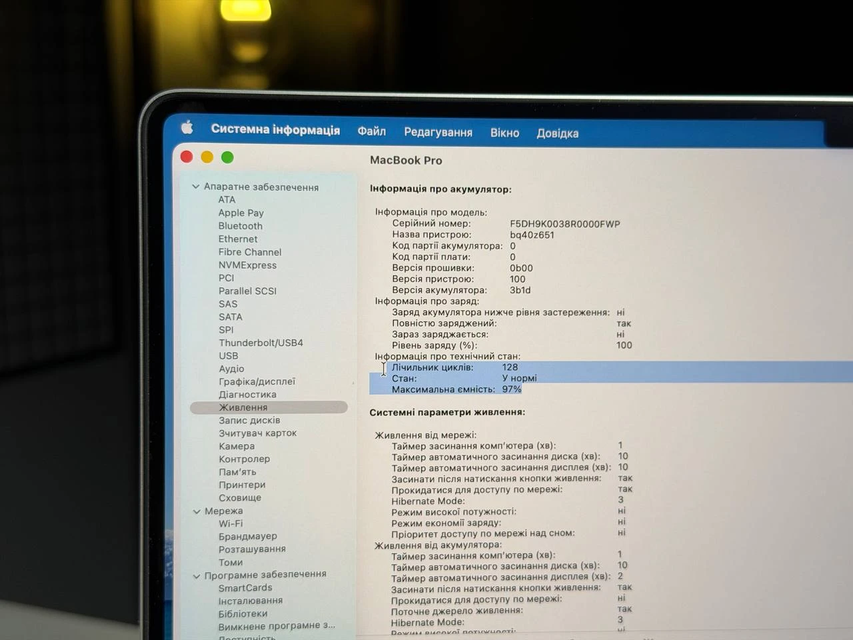Screen dimensions: 853x640
Task: Select ATA in the sidebar
Action: (227, 199)
